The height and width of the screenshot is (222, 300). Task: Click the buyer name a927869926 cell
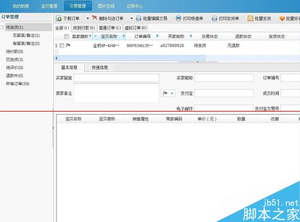pyautogui.click(x=172, y=46)
